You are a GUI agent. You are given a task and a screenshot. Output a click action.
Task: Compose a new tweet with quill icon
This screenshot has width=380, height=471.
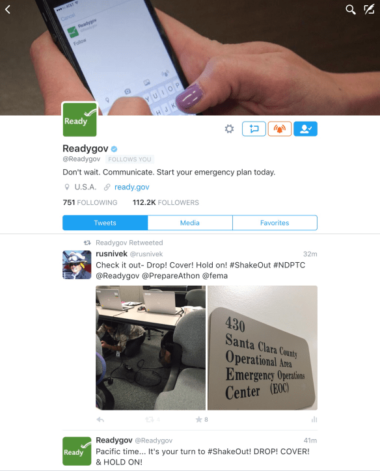click(x=369, y=9)
